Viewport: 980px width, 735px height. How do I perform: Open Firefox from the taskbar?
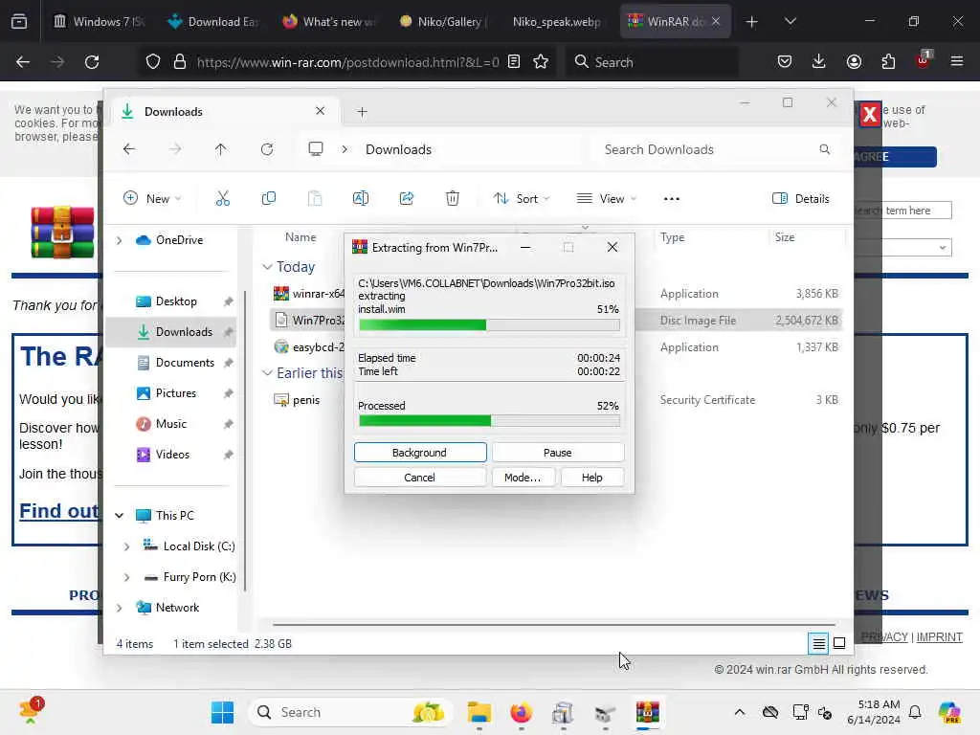(x=521, y=712)
